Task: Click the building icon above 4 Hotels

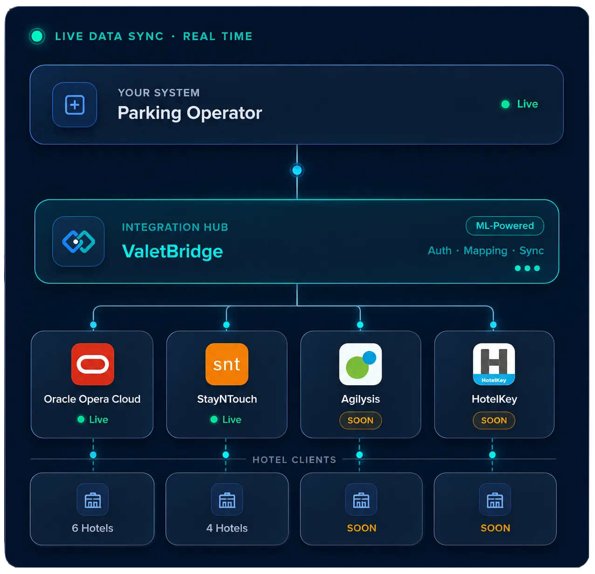Action: (x=227, y=500)
